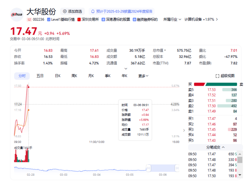Click the left handle of timeline range slider

click(149, 168)
